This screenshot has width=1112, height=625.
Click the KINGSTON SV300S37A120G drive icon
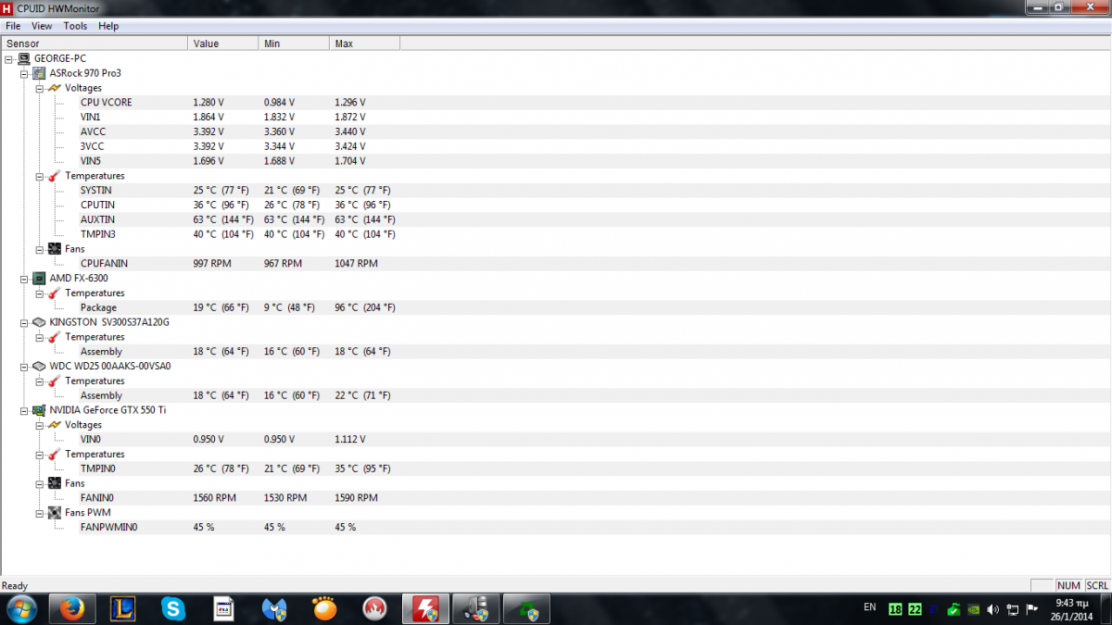39,322
